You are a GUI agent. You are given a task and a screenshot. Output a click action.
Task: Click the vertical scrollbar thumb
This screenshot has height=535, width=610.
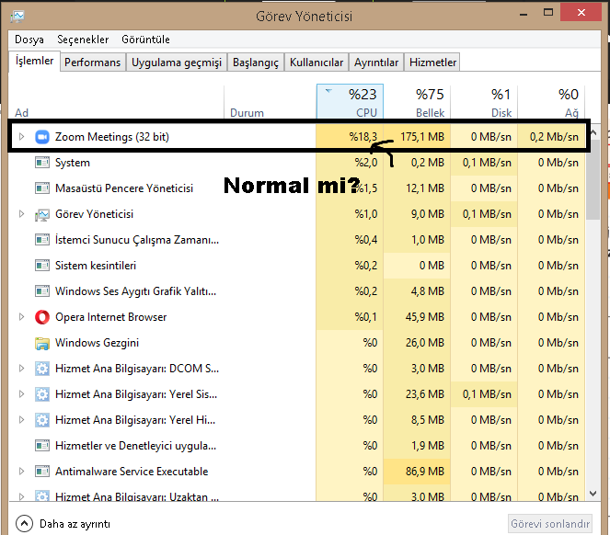click(593, 181)
